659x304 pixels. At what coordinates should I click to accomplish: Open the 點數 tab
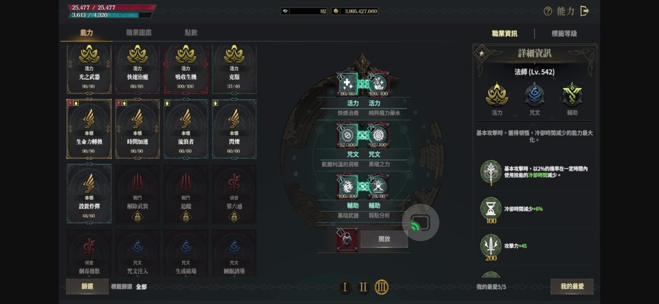(191, 32)
